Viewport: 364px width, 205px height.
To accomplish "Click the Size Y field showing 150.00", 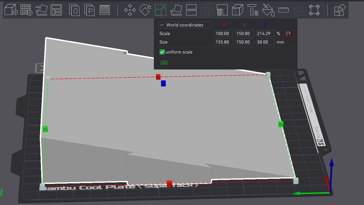I will click(x=245, y=42).
